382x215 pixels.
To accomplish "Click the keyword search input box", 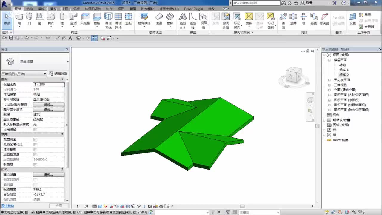I will [256, 3].
